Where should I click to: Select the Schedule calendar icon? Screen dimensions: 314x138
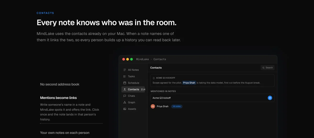[125, 83]
